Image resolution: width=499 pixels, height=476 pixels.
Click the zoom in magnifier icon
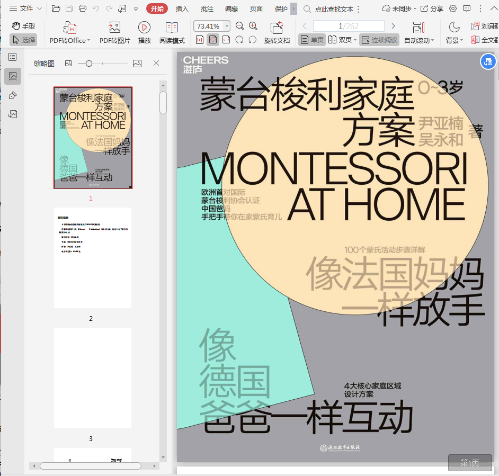pyautogui.click(x=253, y=26)
